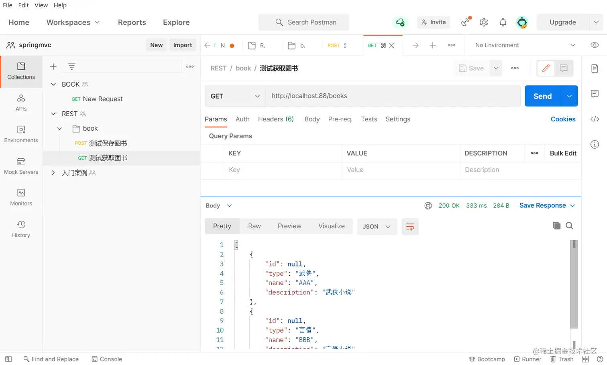607x365 pixels.
Task: Open the No Environment dropdown
Action: tap(525, 45)
